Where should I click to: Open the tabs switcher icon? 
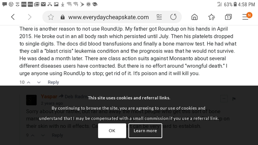pos(228,17)
